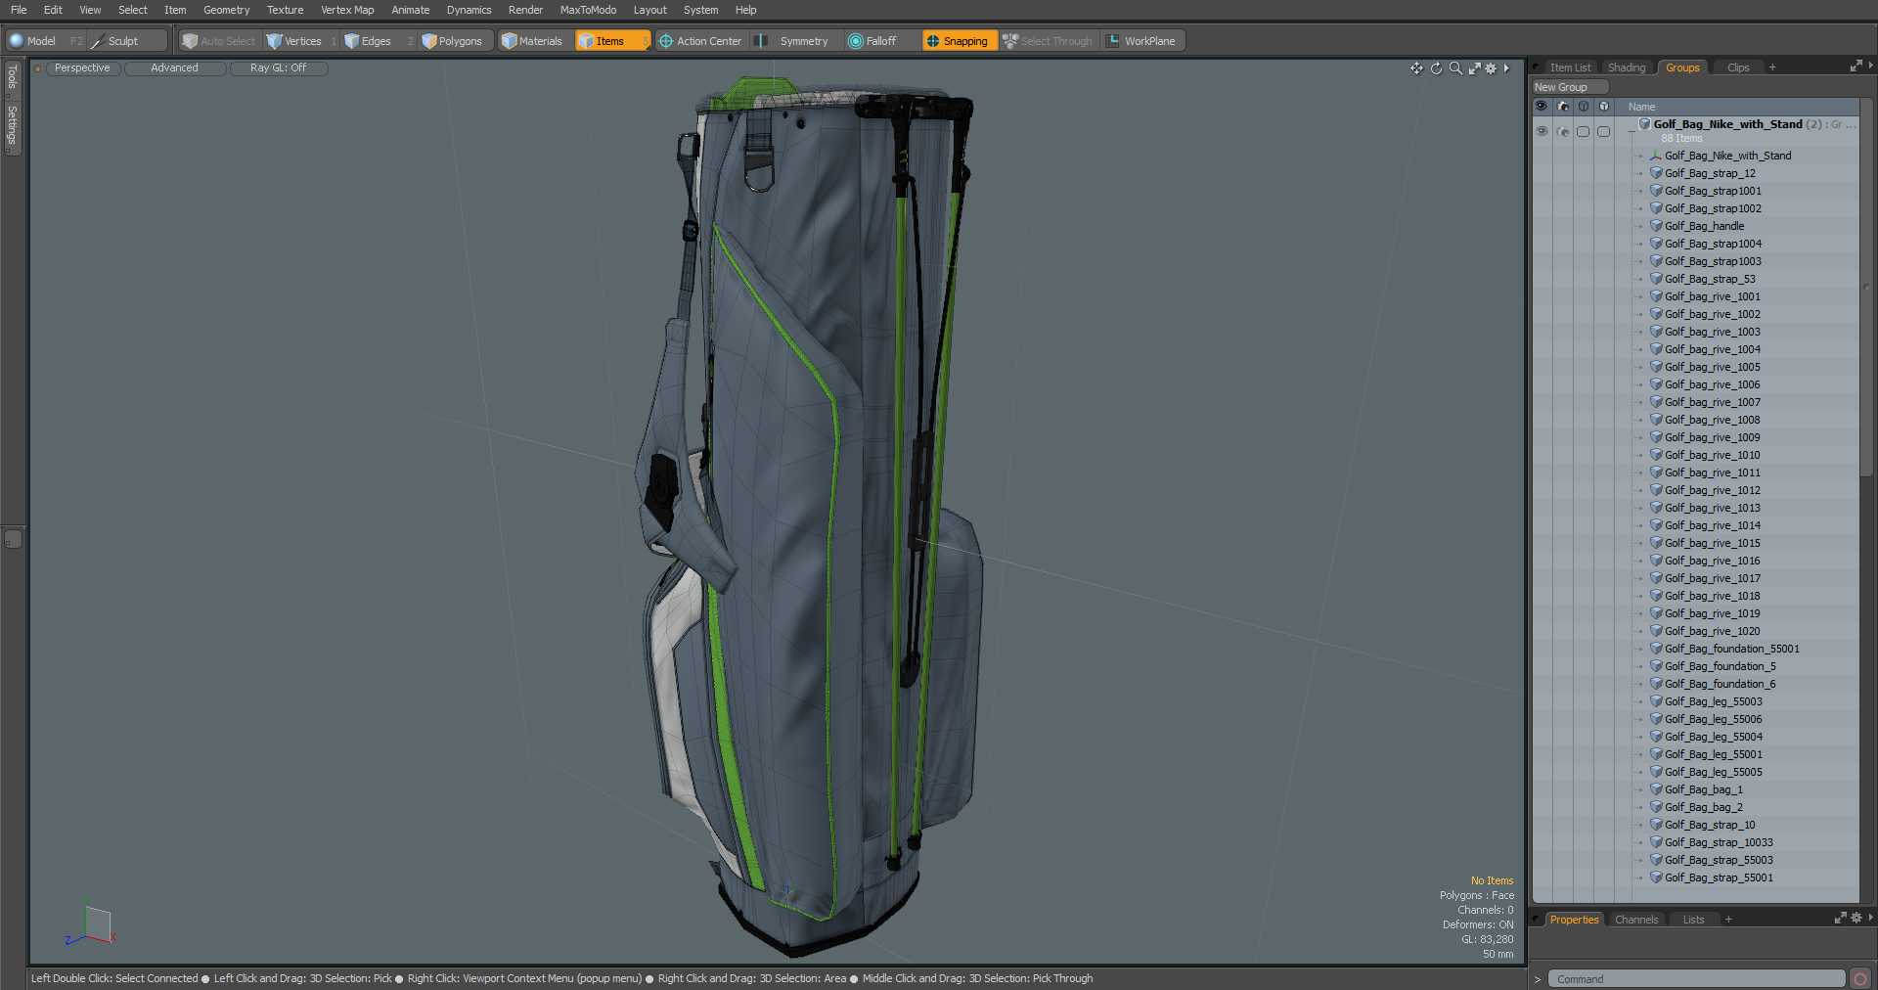Viewport: 1878px width, 990px height.
Task: Open the Advanced shading style dropdown
Action: (x=175, y=68)
